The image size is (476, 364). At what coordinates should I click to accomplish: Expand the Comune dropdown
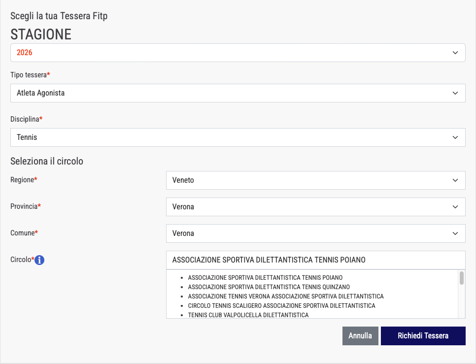coord(315,233)
